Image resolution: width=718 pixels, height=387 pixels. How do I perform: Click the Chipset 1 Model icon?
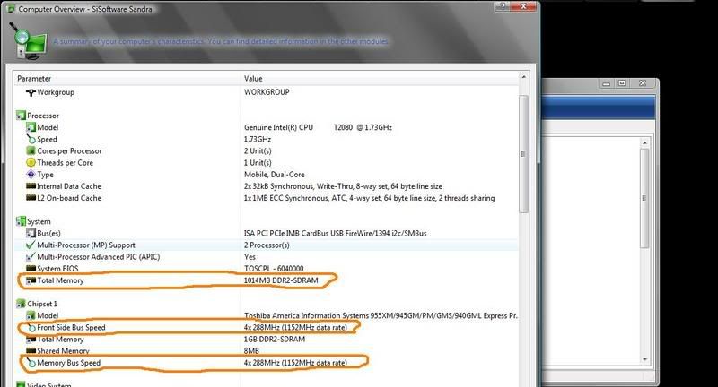[31, 315]
